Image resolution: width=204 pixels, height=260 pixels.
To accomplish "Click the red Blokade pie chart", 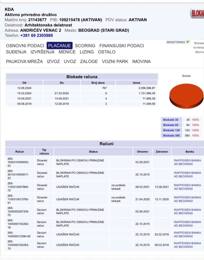I will pyautogui.click(x=186, y=96).
